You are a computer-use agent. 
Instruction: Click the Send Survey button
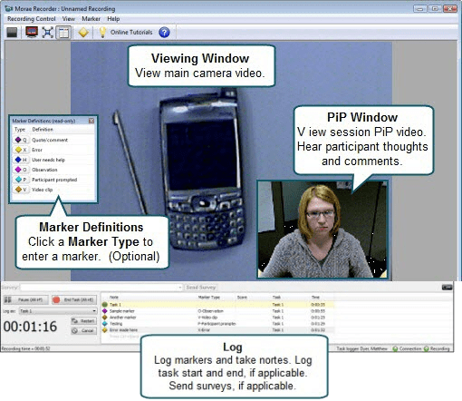[x=201, y=288]
